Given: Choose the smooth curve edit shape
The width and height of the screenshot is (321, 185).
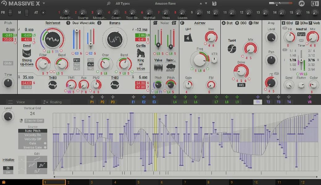Looking at the screenshot, I should [37, 158].
